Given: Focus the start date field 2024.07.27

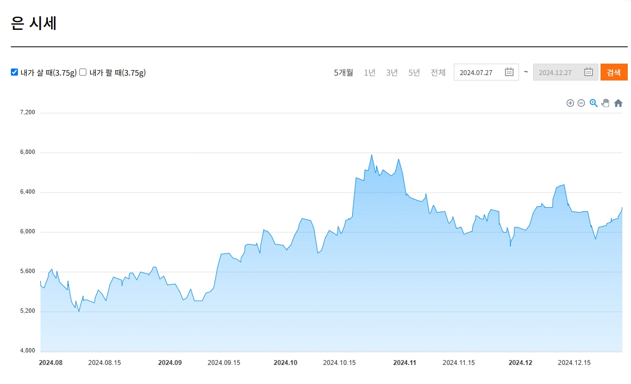Looking at the screenshot, I should [486, 72].
